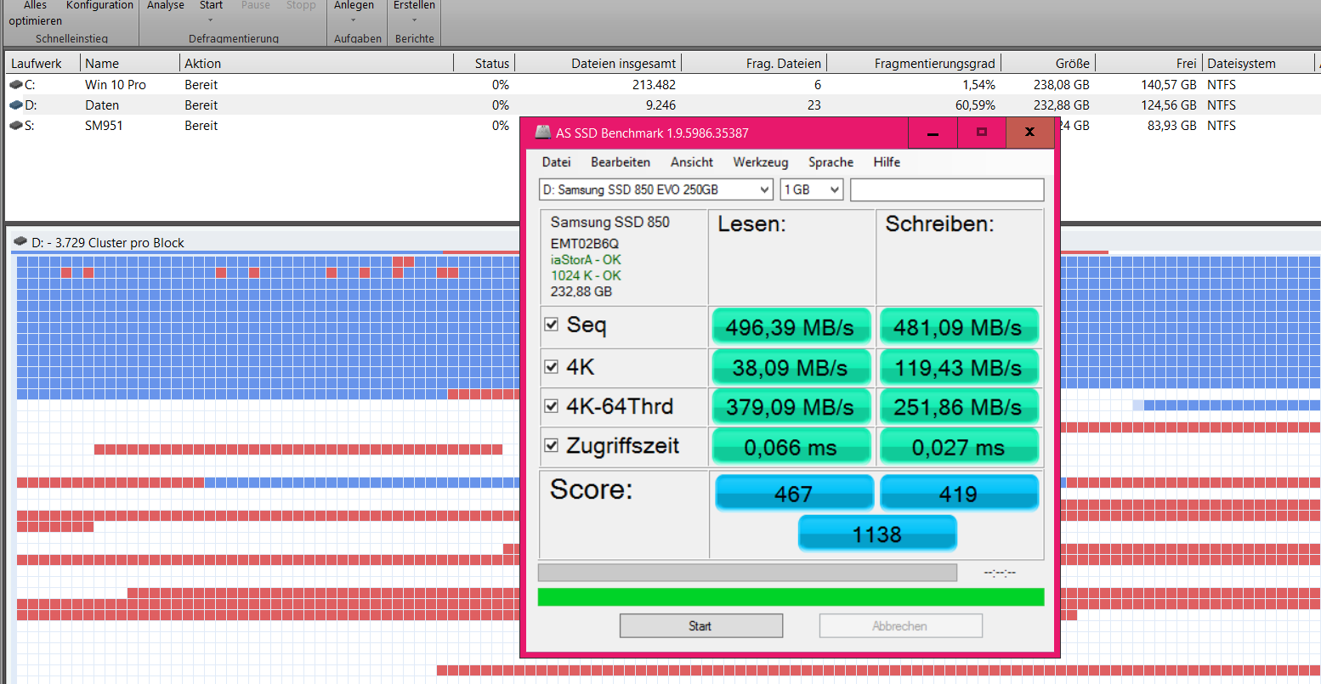The image size is (1321, 684).
Task: Expand the Erstellen dropdown in the Berichte group
Action: [414, 20]
